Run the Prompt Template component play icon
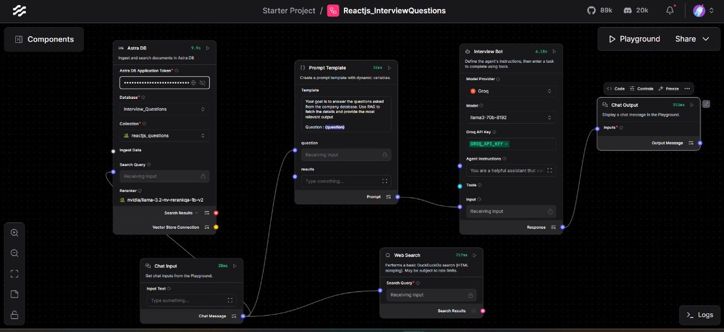Image resolution: width=724 pixels, height=332 pixels. point(389,67)
